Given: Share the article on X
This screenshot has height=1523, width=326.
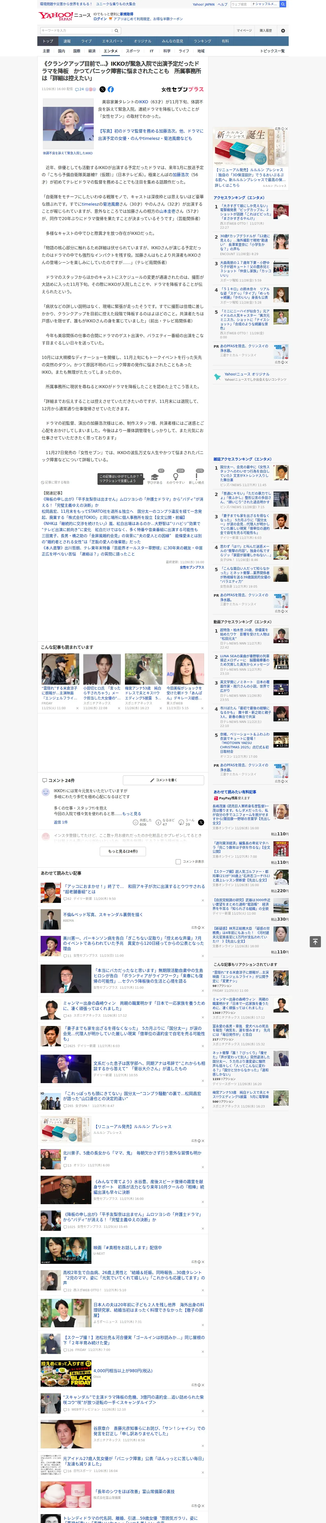Looking at the screenshot, I should (102, 89).
